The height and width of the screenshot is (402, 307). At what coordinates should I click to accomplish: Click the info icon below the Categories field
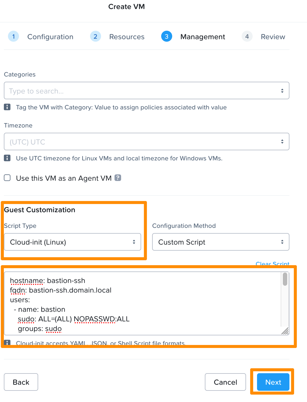[7, 107]
